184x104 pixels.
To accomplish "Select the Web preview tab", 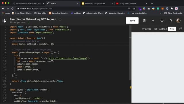I will coord(172,29).
